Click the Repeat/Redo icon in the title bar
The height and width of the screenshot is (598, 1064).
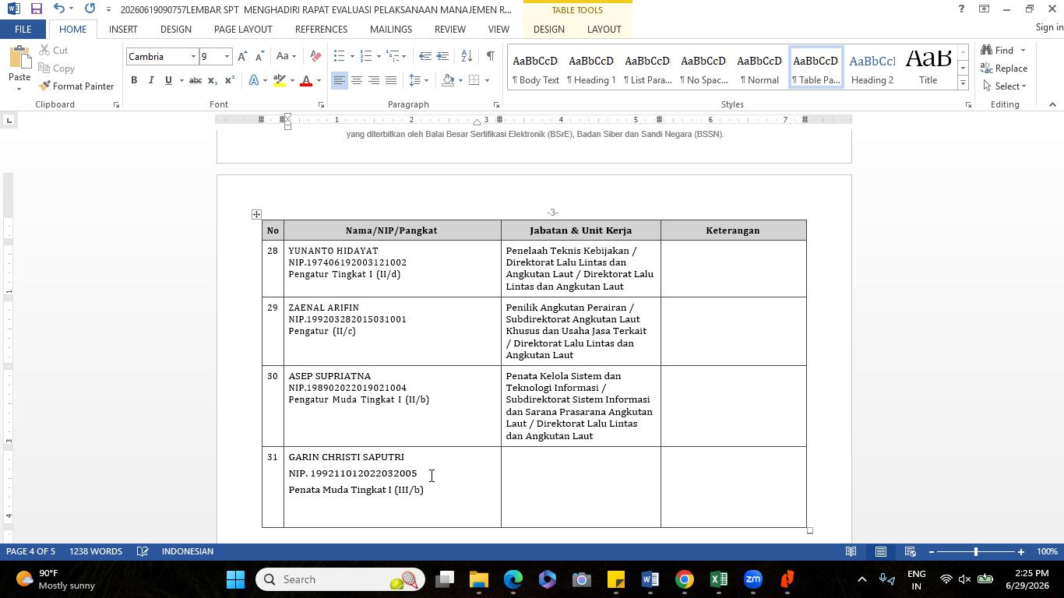tap(90, 9)
